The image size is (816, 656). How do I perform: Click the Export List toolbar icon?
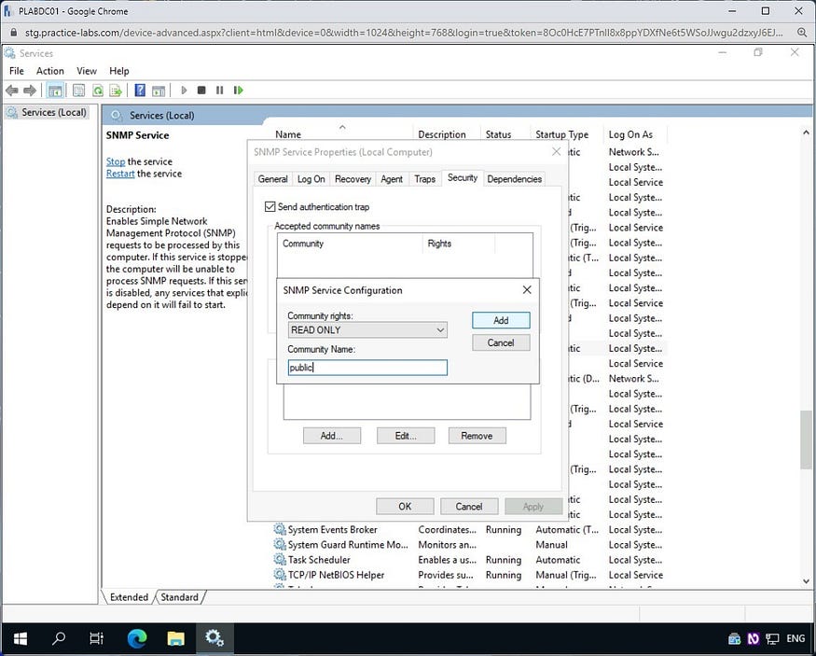[116, 91]
